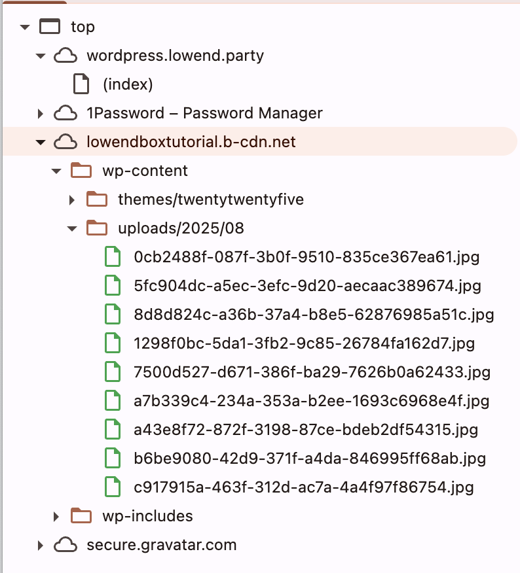Click the cloud icon beside secure.gravatar.com
The width and height of the screenshot is (520, 573).
(x=65, y=545)
